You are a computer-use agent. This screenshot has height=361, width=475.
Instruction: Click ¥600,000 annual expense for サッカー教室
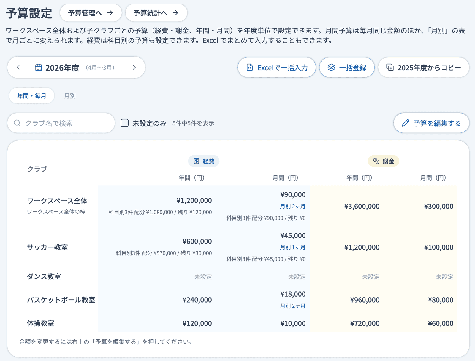(197, 241)
